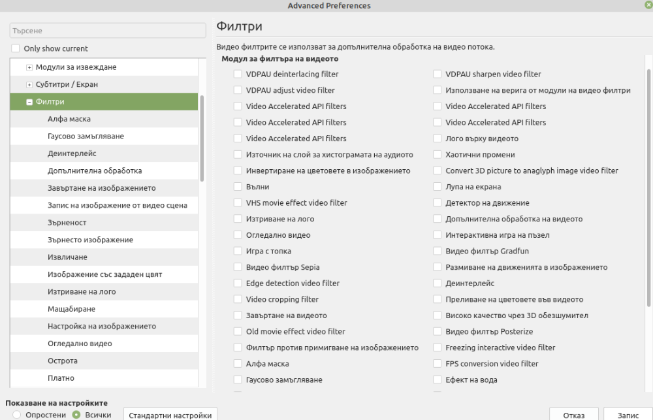Toggle the Only show current checkbox
Image resolution: width=653 pixels, height=420 pixels.
16,48
